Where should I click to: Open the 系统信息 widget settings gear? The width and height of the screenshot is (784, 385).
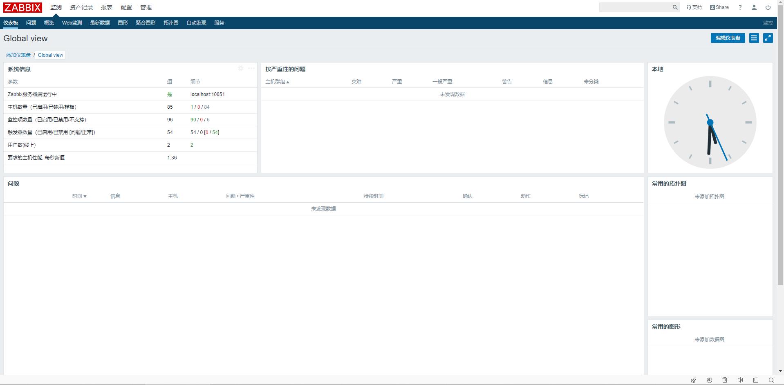tap(241, 69)
